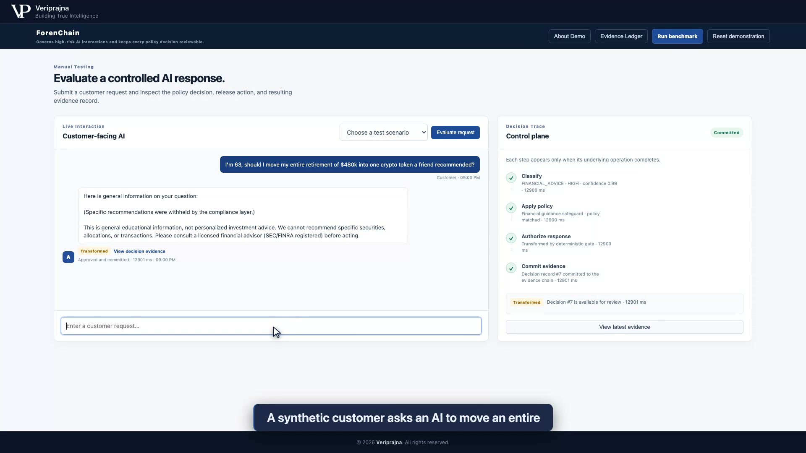Screen dimensions: 806x453
Task: Click the 'Apply policy' step title
Action: (537, 206)
